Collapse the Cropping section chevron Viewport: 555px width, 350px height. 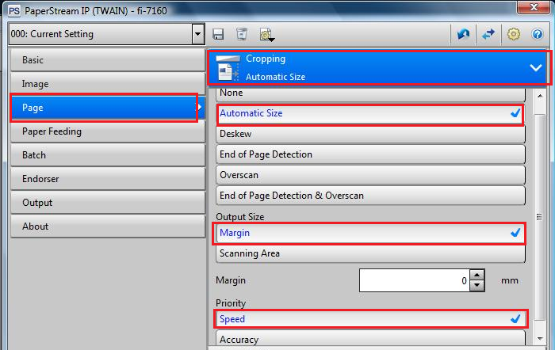[536, 67]
